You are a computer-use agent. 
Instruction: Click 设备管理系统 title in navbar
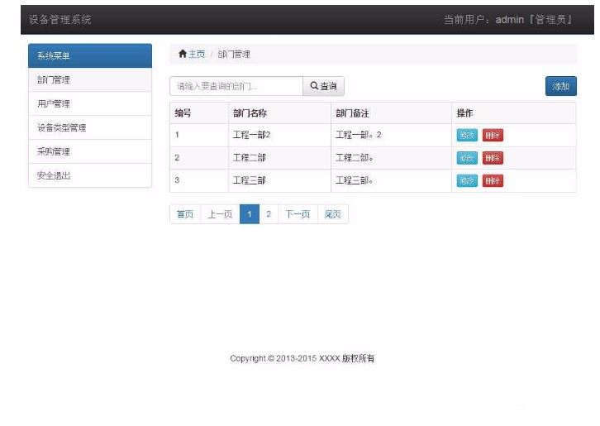click(60, 20)
